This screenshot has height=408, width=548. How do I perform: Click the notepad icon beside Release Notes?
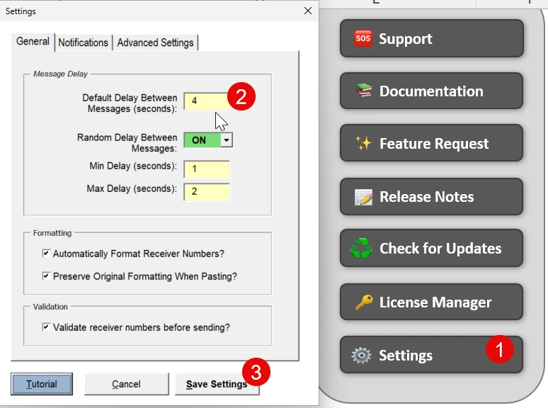[x=363, y=197]
